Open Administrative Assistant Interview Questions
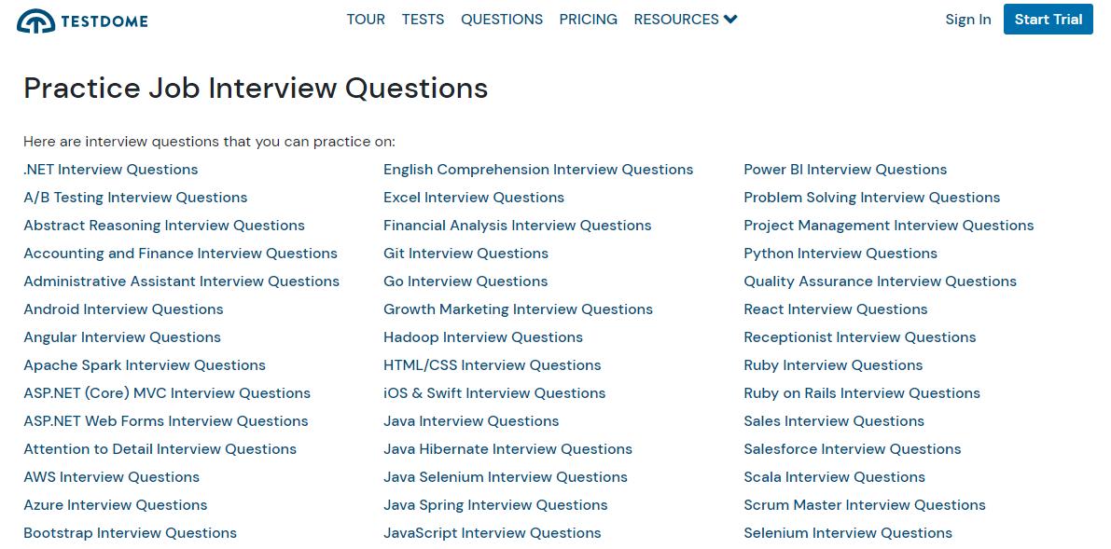This screenshot has height=549, width=1111. (x=181, y=281)
